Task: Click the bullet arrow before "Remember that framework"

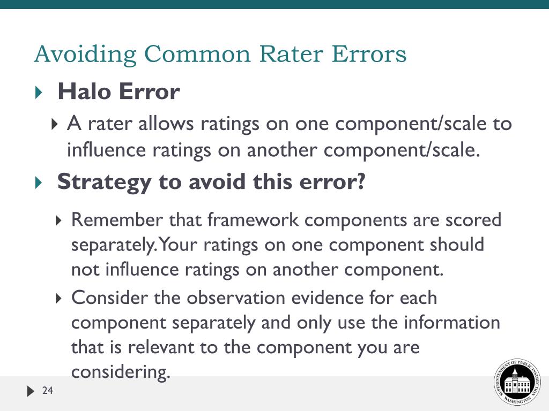Action: pos(59,220)
